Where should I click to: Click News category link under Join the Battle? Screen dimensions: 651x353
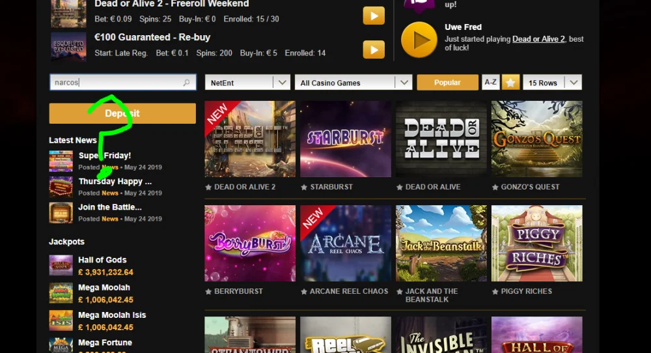[x=110, y=219]
